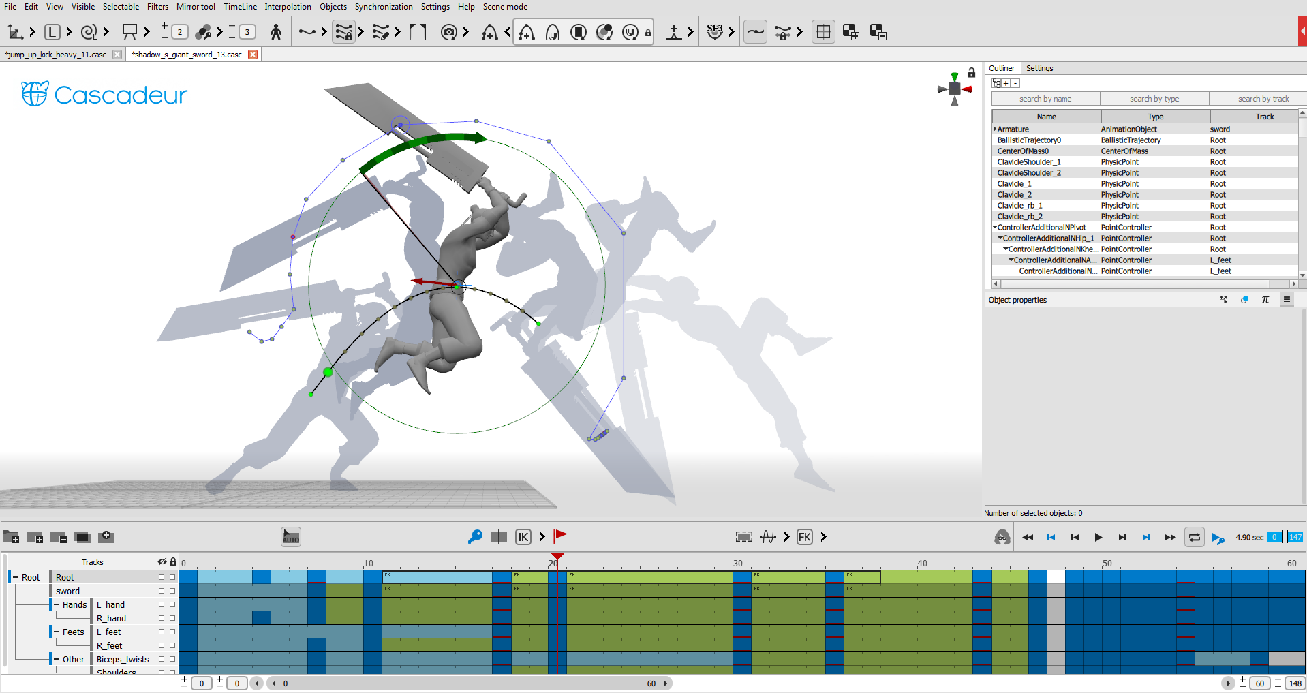Click the camera icon in the toolbar
The width and height of the screenshot is (1307, 693).
click(448, 32)
